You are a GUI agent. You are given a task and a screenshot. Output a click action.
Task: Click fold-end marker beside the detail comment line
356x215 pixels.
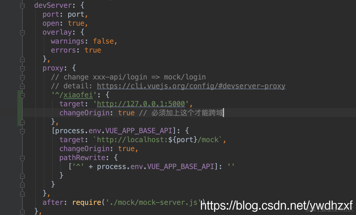tap(22, 86)
